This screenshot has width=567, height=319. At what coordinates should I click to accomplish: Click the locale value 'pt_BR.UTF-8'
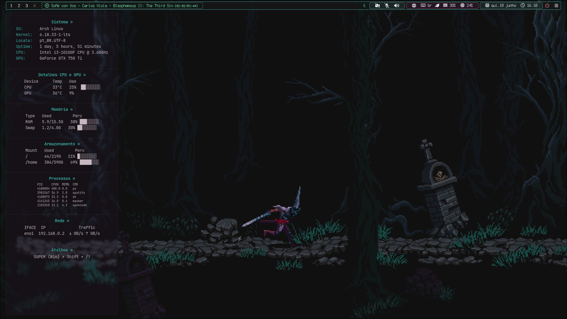click(x=53, y=40)
